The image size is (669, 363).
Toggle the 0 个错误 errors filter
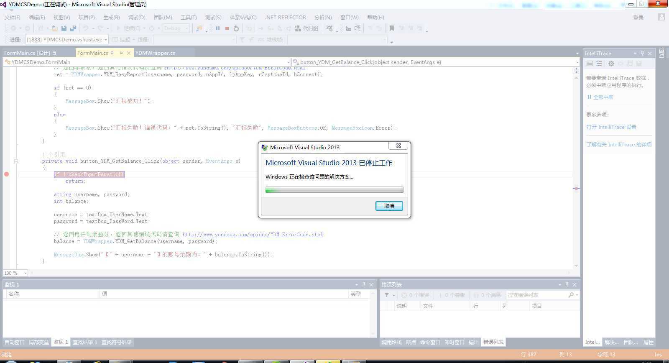415,295
